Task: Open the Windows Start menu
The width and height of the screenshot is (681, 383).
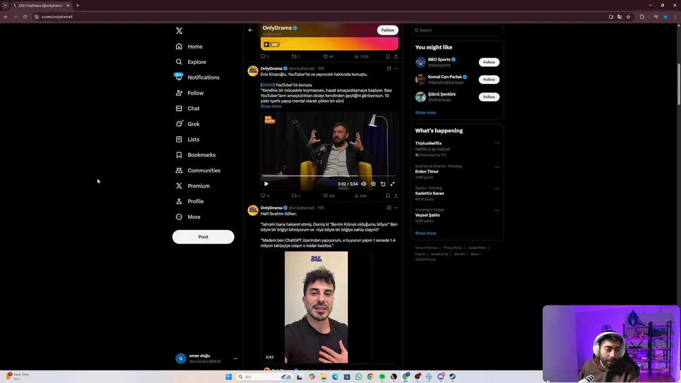Action: tap(229, 377)
